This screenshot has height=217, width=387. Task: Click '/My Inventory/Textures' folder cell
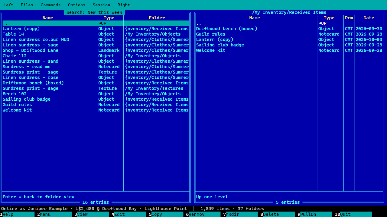pos(154,88)
